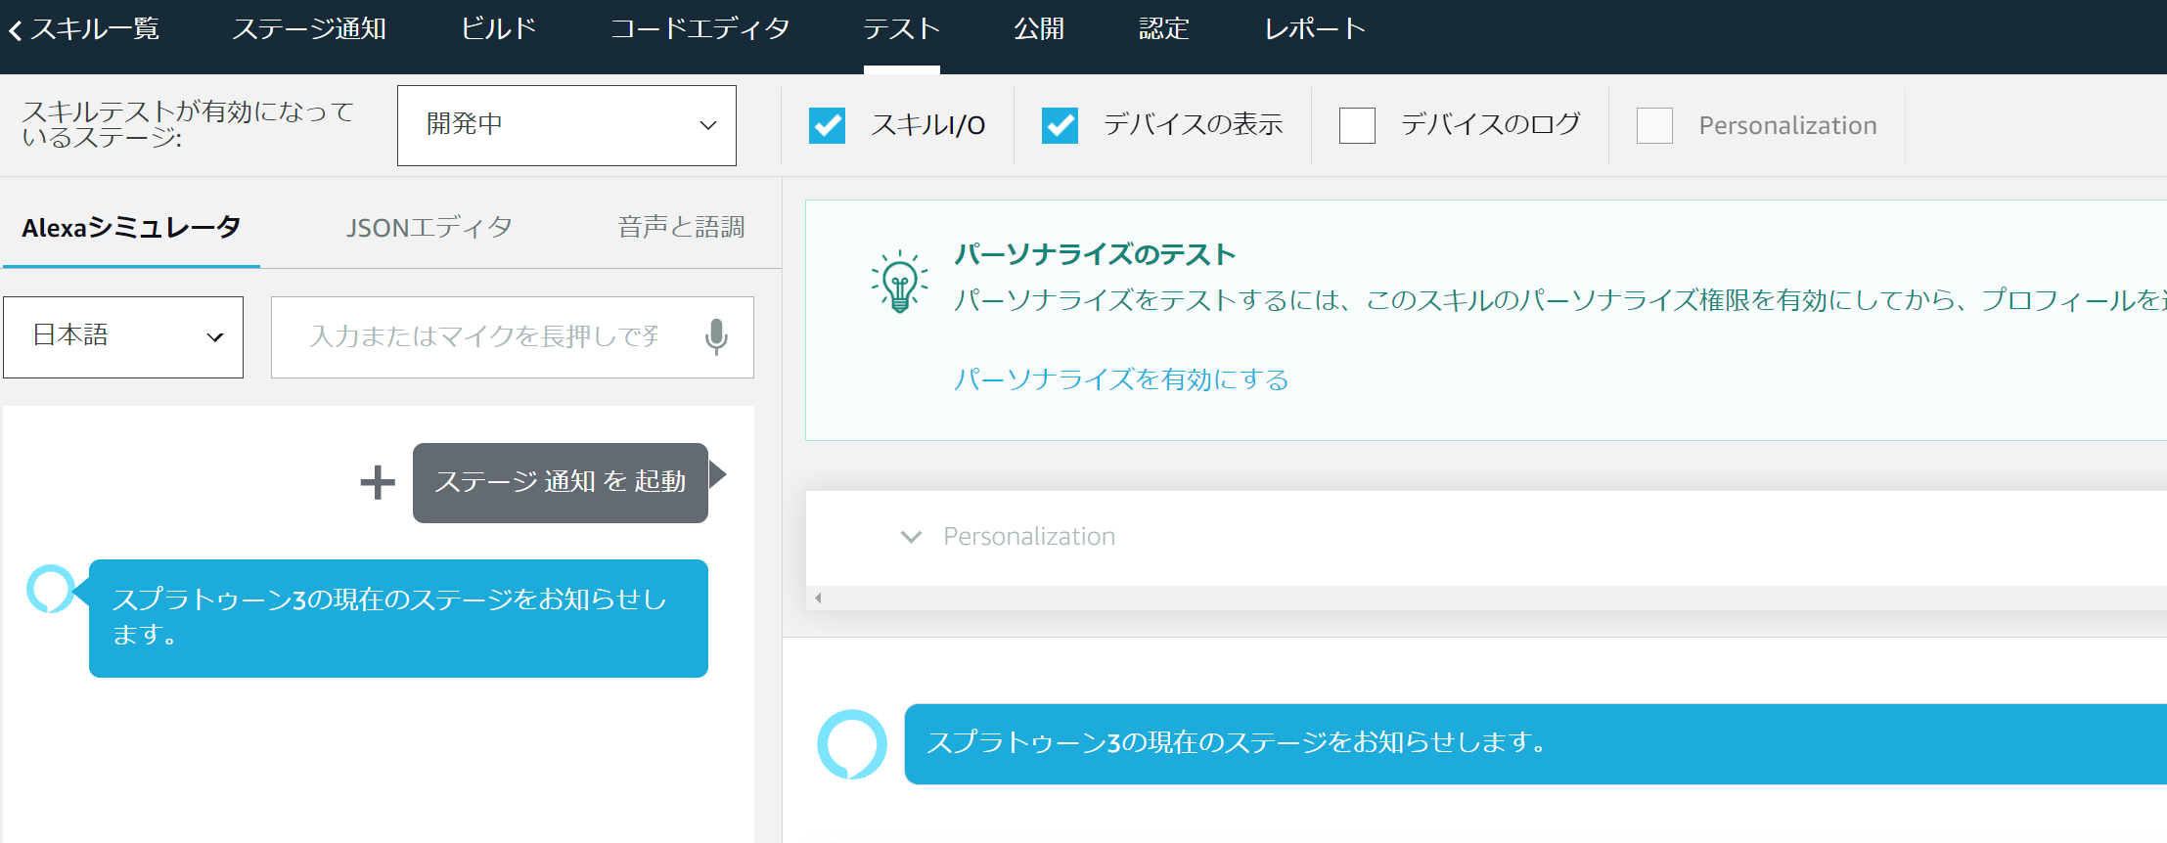Click the Alexa ring icon in the device display
The width and height of the screenshot is (2167, 843).
[852, 744]
